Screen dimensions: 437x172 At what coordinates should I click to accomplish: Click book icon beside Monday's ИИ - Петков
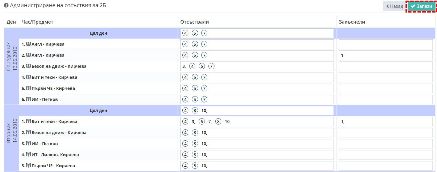tap(28, 99)
